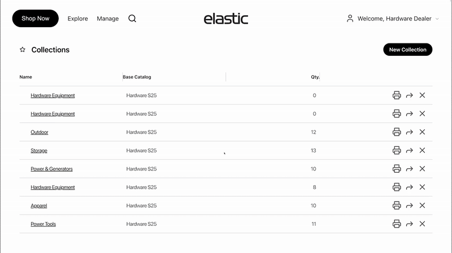Delete the Power Tools collection
Screen dimensions: 452x253
coord(422,224)
